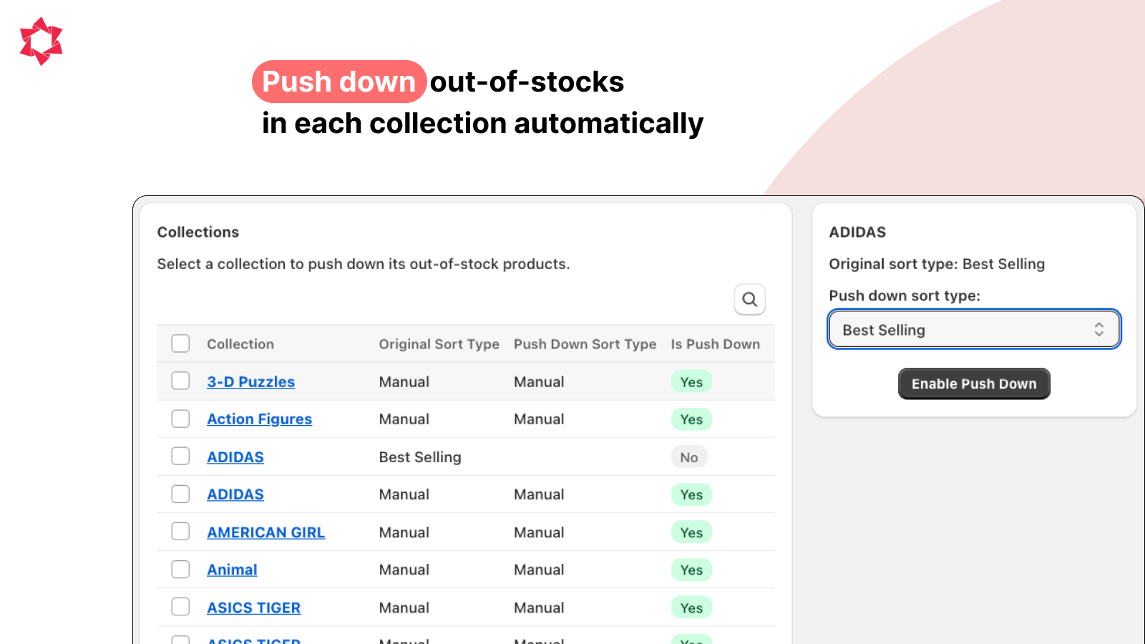Open the Action Figures collection link
The width and height of the screenshot is (1145, 644).
tap(259, 419)
